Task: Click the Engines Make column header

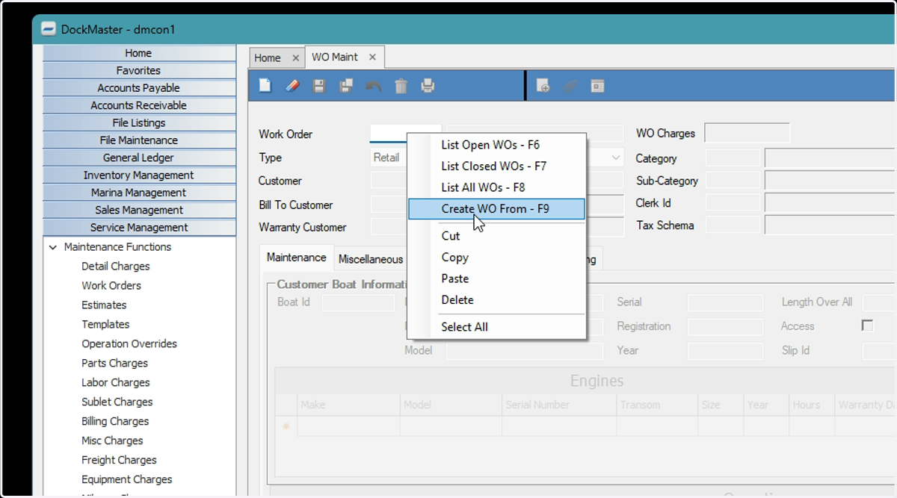Action: 348,405
